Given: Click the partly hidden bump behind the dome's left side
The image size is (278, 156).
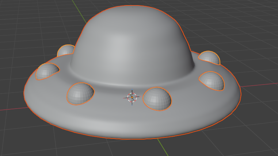Looking at the screenshot, I should click(x=66, y=51).
